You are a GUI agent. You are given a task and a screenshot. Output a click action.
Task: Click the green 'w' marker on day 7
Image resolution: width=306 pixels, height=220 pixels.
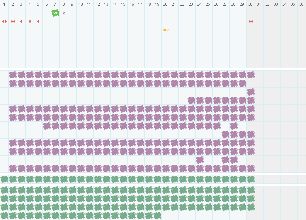pyautogui.click(x=55, y=13)
